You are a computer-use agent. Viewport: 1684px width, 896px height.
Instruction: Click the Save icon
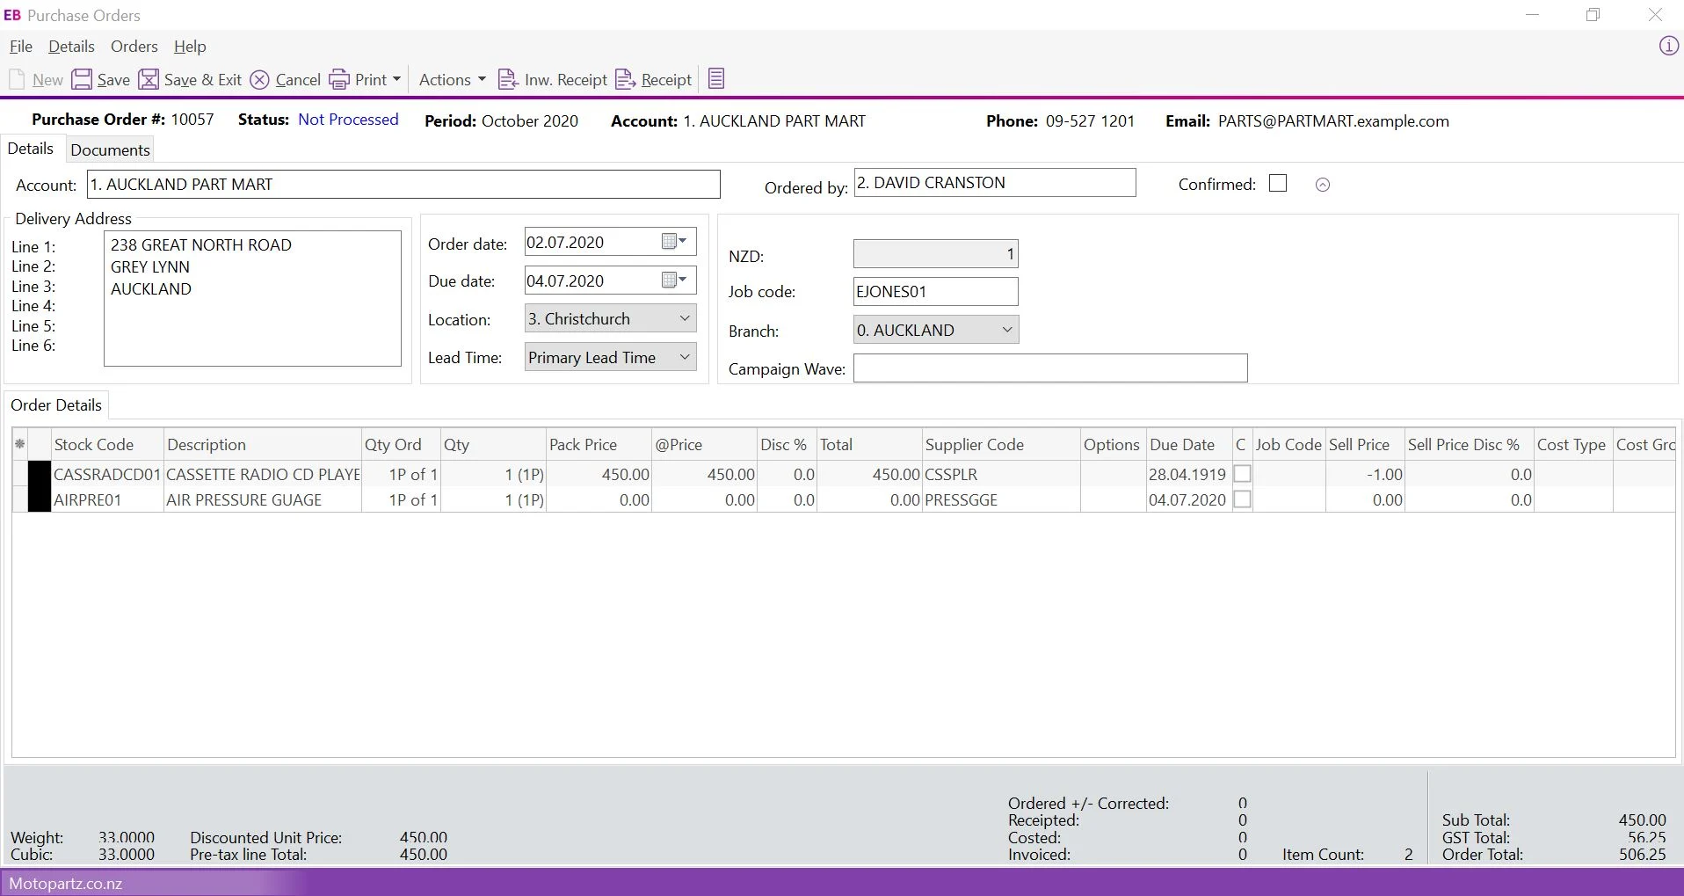[x=100, y=79]
